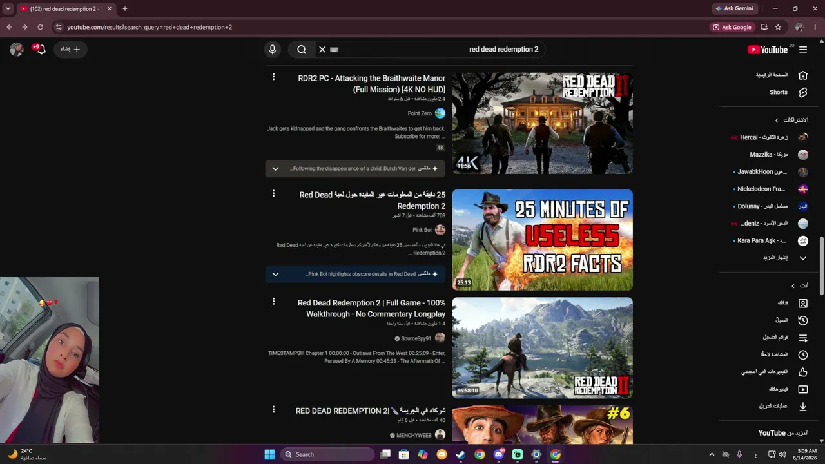Image resolution: width=825 pixels, height=464 pixels.
Task: Clear the search query text
Action: coord(322,50)
